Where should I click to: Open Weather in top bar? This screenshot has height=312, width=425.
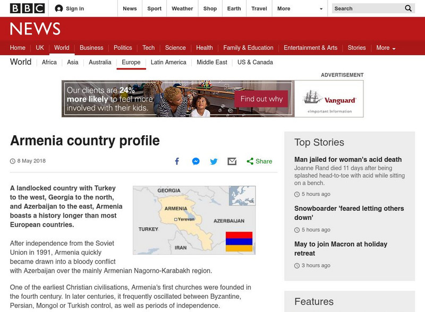182,8
